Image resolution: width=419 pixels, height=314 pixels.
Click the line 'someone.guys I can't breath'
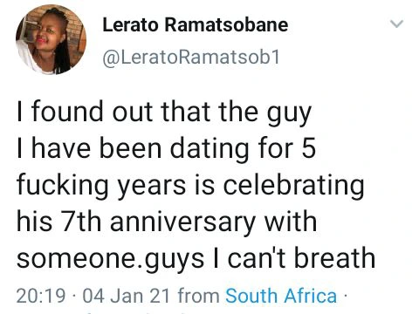click(x=196, y=259)
